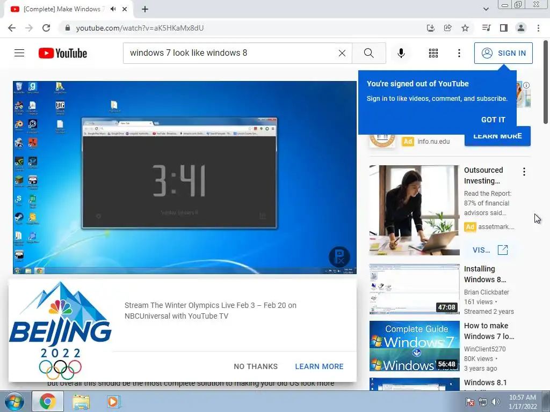Open the Chrome profile avatar
550x412 pixels.
[x=521, y=28]
